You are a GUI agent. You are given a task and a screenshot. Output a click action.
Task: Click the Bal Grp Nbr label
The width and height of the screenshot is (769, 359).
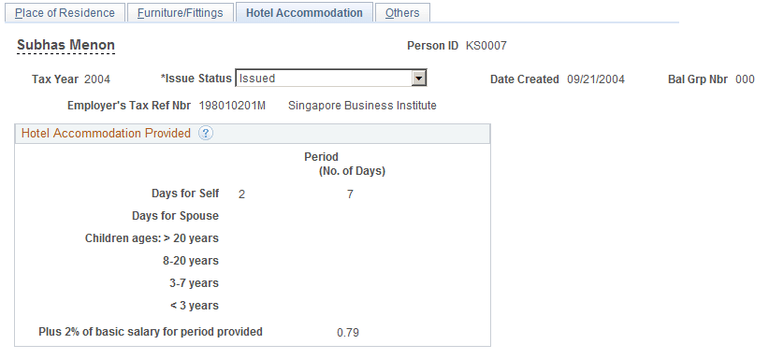point(697,79)
